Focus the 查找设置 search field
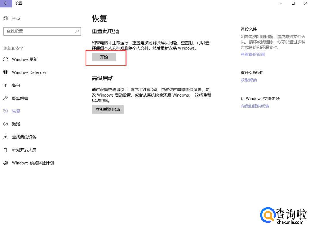The height and width of the screenshot is (231, 310). 42,31
